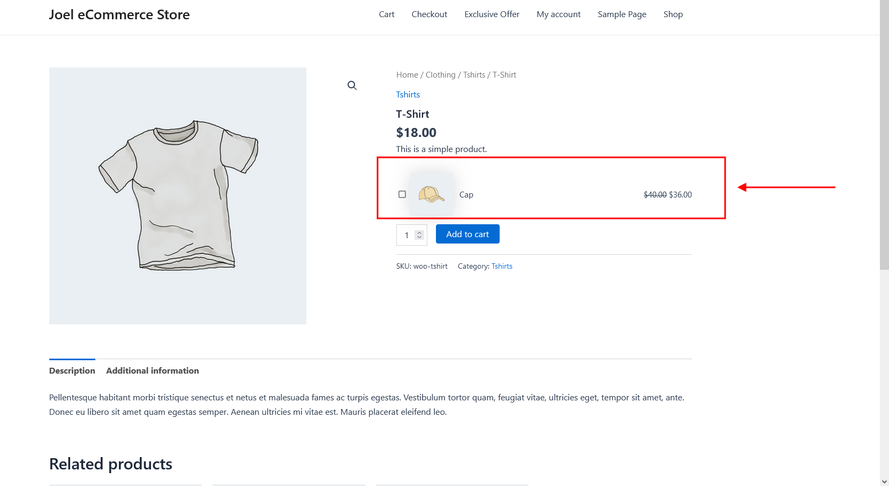Click Home in the breadcrumb
Image resolution: width=889 pixels, height=486 pixels.
tap(407, 75)
